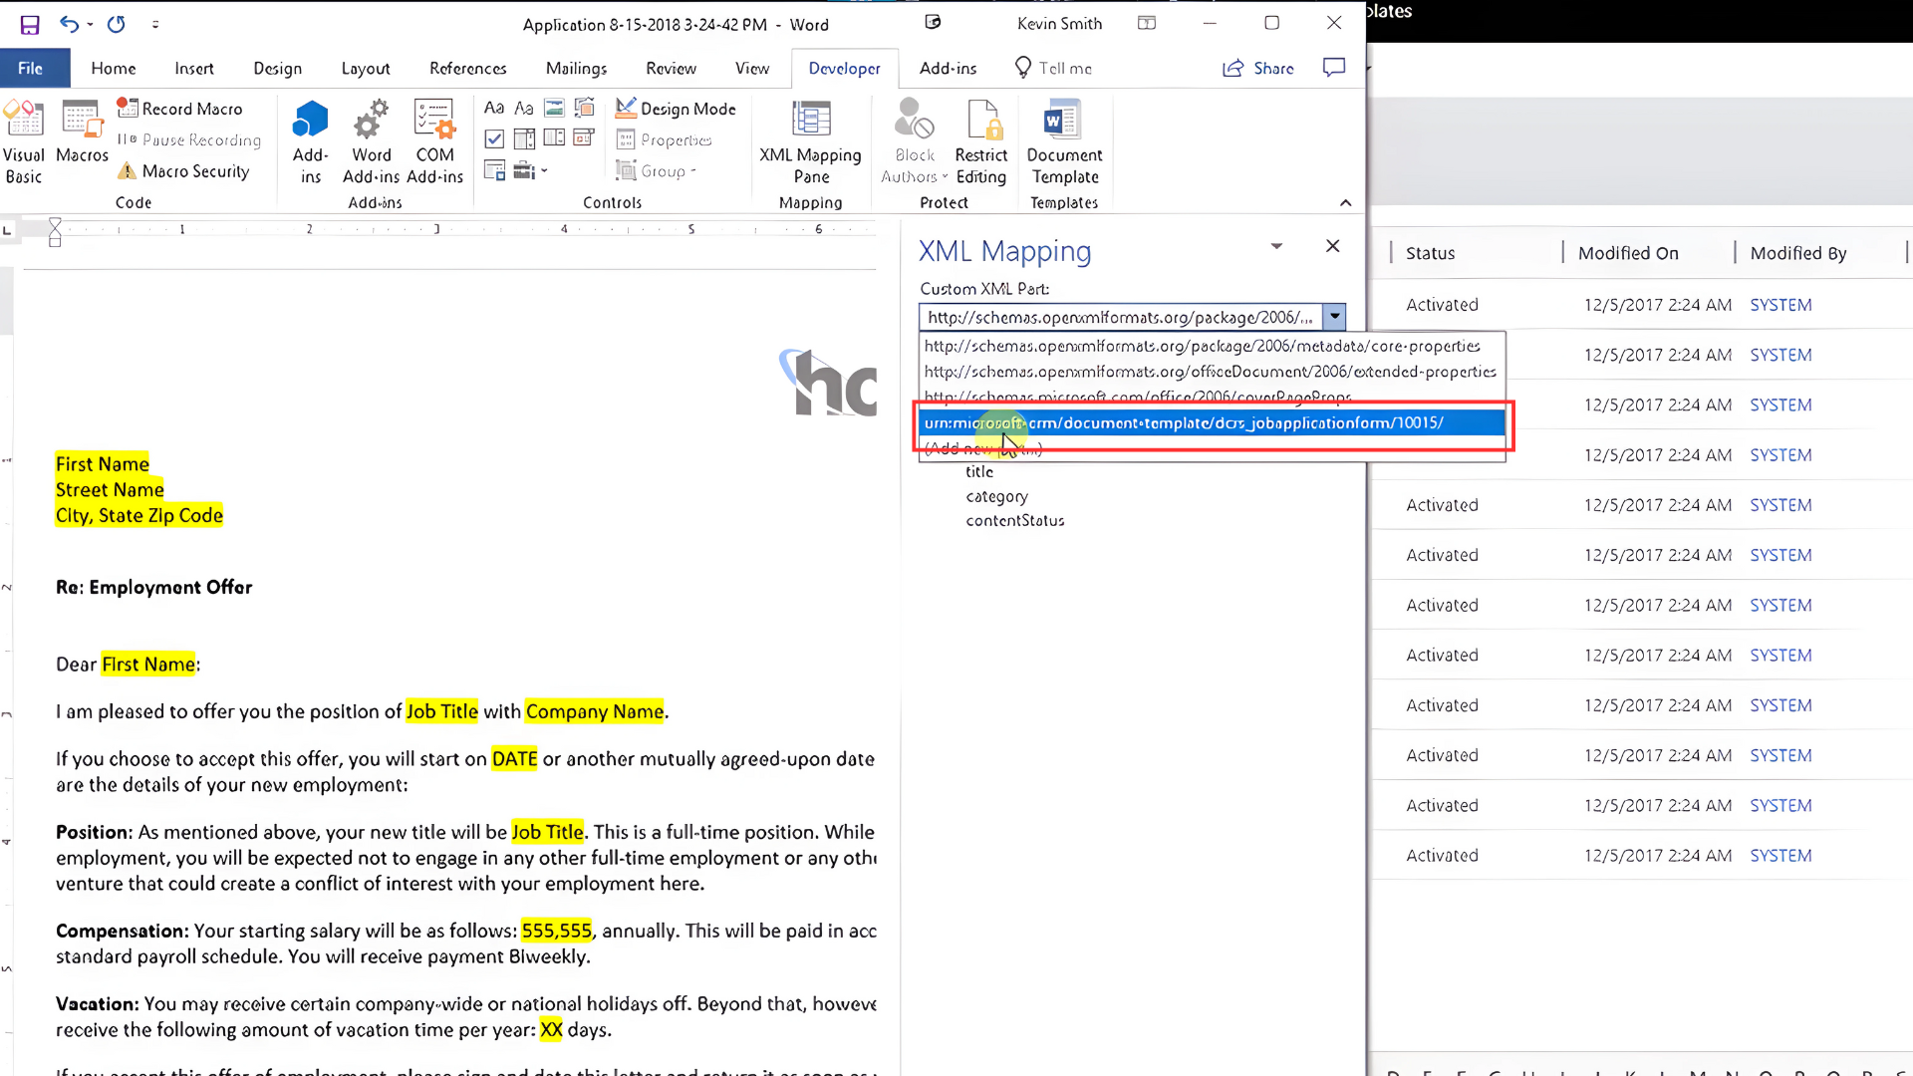Open Macro Security settings
Image resolution: width=1913 pixels, height=1076 pixels.
(183, 171)
